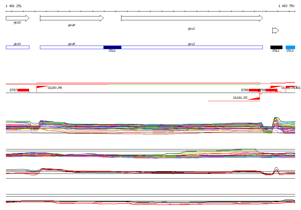Click the red block right of D789 label
The image size is (301, 210).
click(x=271, y=90)
